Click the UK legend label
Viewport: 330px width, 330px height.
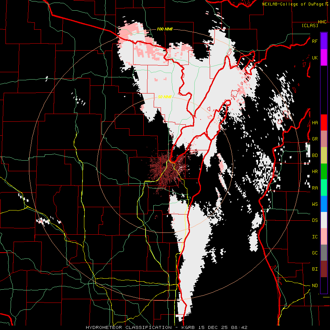[x=315, y=58]
